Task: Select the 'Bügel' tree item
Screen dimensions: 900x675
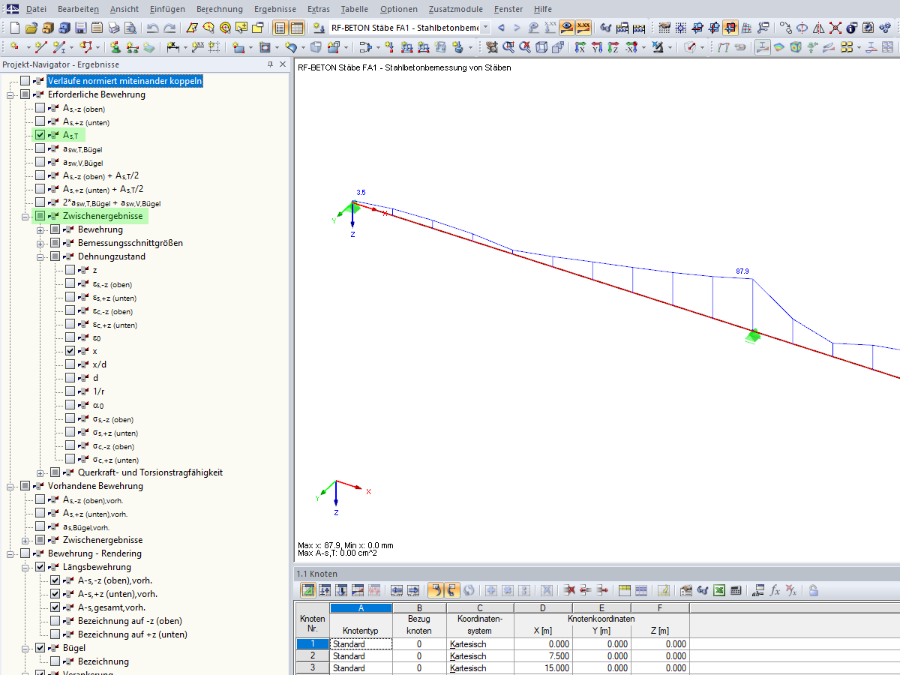Action: [x=74, y=648]
